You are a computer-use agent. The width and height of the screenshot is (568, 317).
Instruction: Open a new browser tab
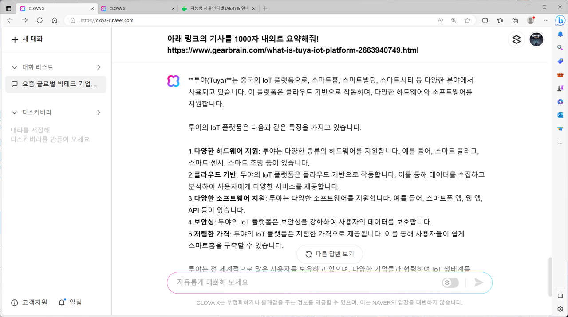(265, 8)
